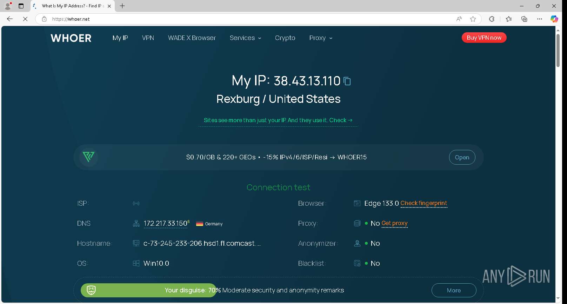Screen dimensions: 567x304
Task: Open the VPN nav item
Action: (148, 38)
